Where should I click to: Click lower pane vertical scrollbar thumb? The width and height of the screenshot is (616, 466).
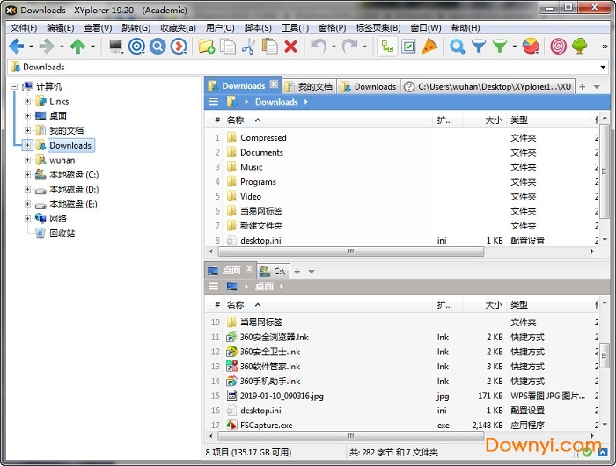point(605,355)
